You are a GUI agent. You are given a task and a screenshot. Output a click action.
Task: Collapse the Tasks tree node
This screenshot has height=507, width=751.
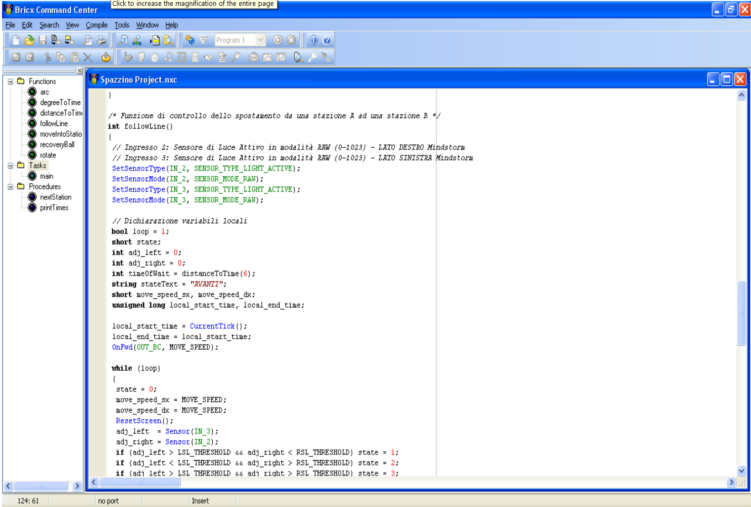point(11,166)
